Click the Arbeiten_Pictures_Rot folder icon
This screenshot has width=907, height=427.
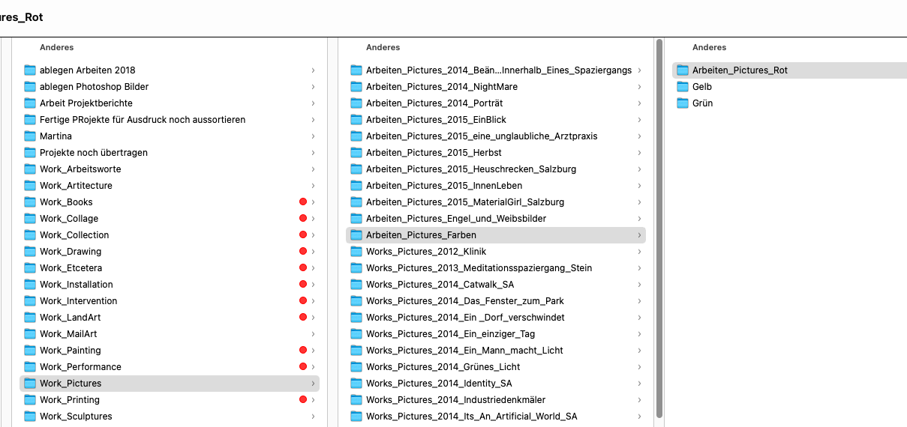pyautogui.click(x=683, y=70)
